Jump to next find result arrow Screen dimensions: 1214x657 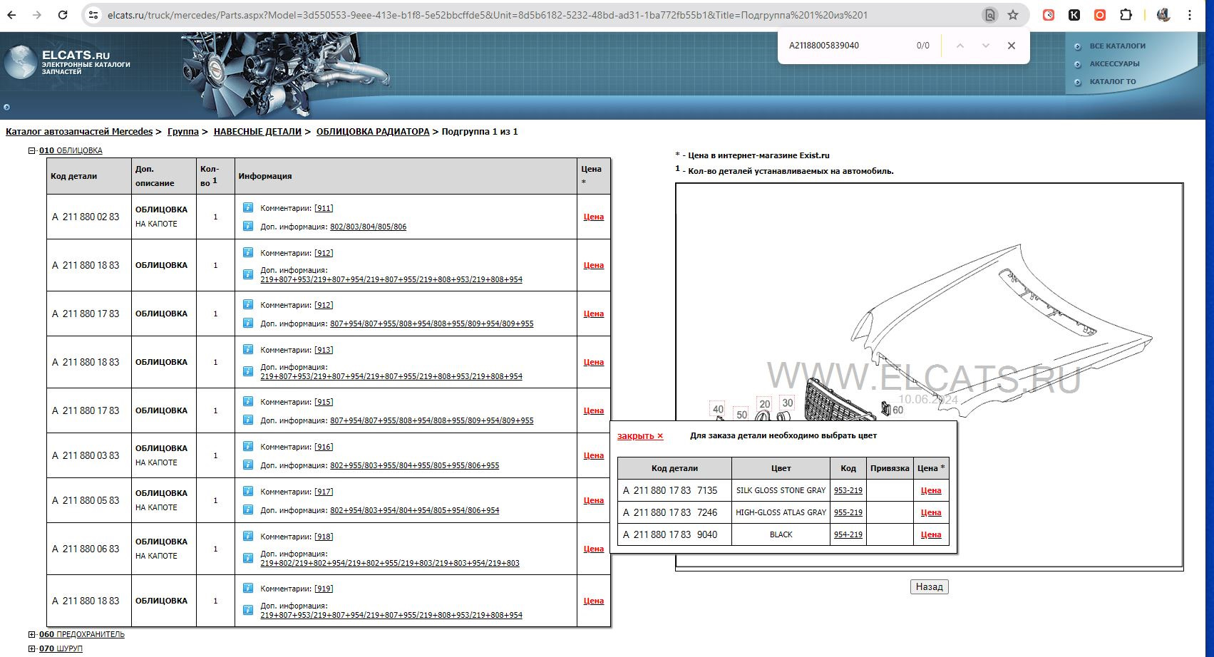click(986, 46)
